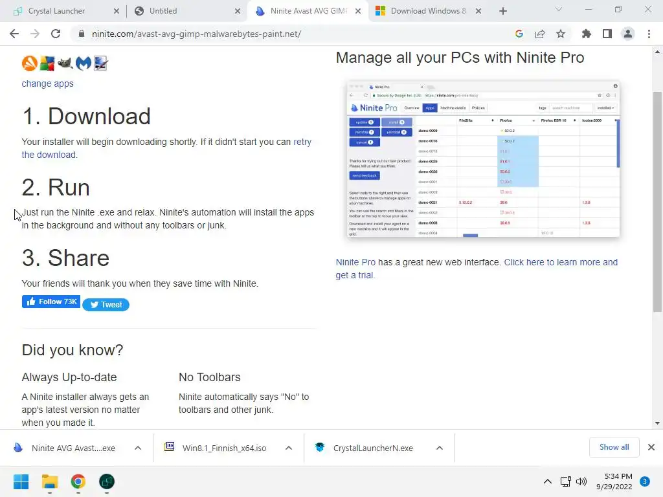Switch to the Crystal Launcher tab
This screenshot has height=497, width=663.
pos(57,11)
